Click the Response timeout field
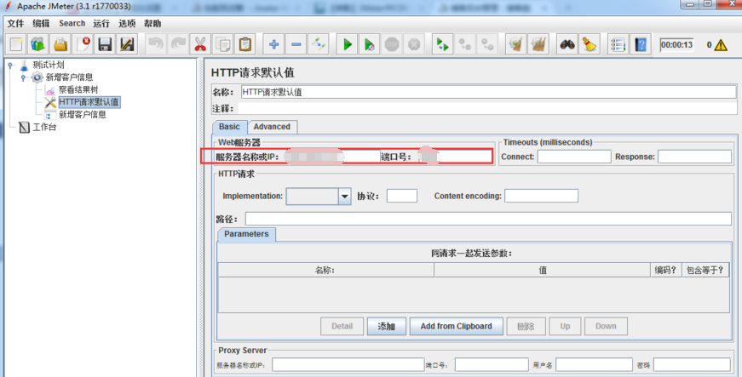Screen dimensions: 742x377 coord(694,157)
